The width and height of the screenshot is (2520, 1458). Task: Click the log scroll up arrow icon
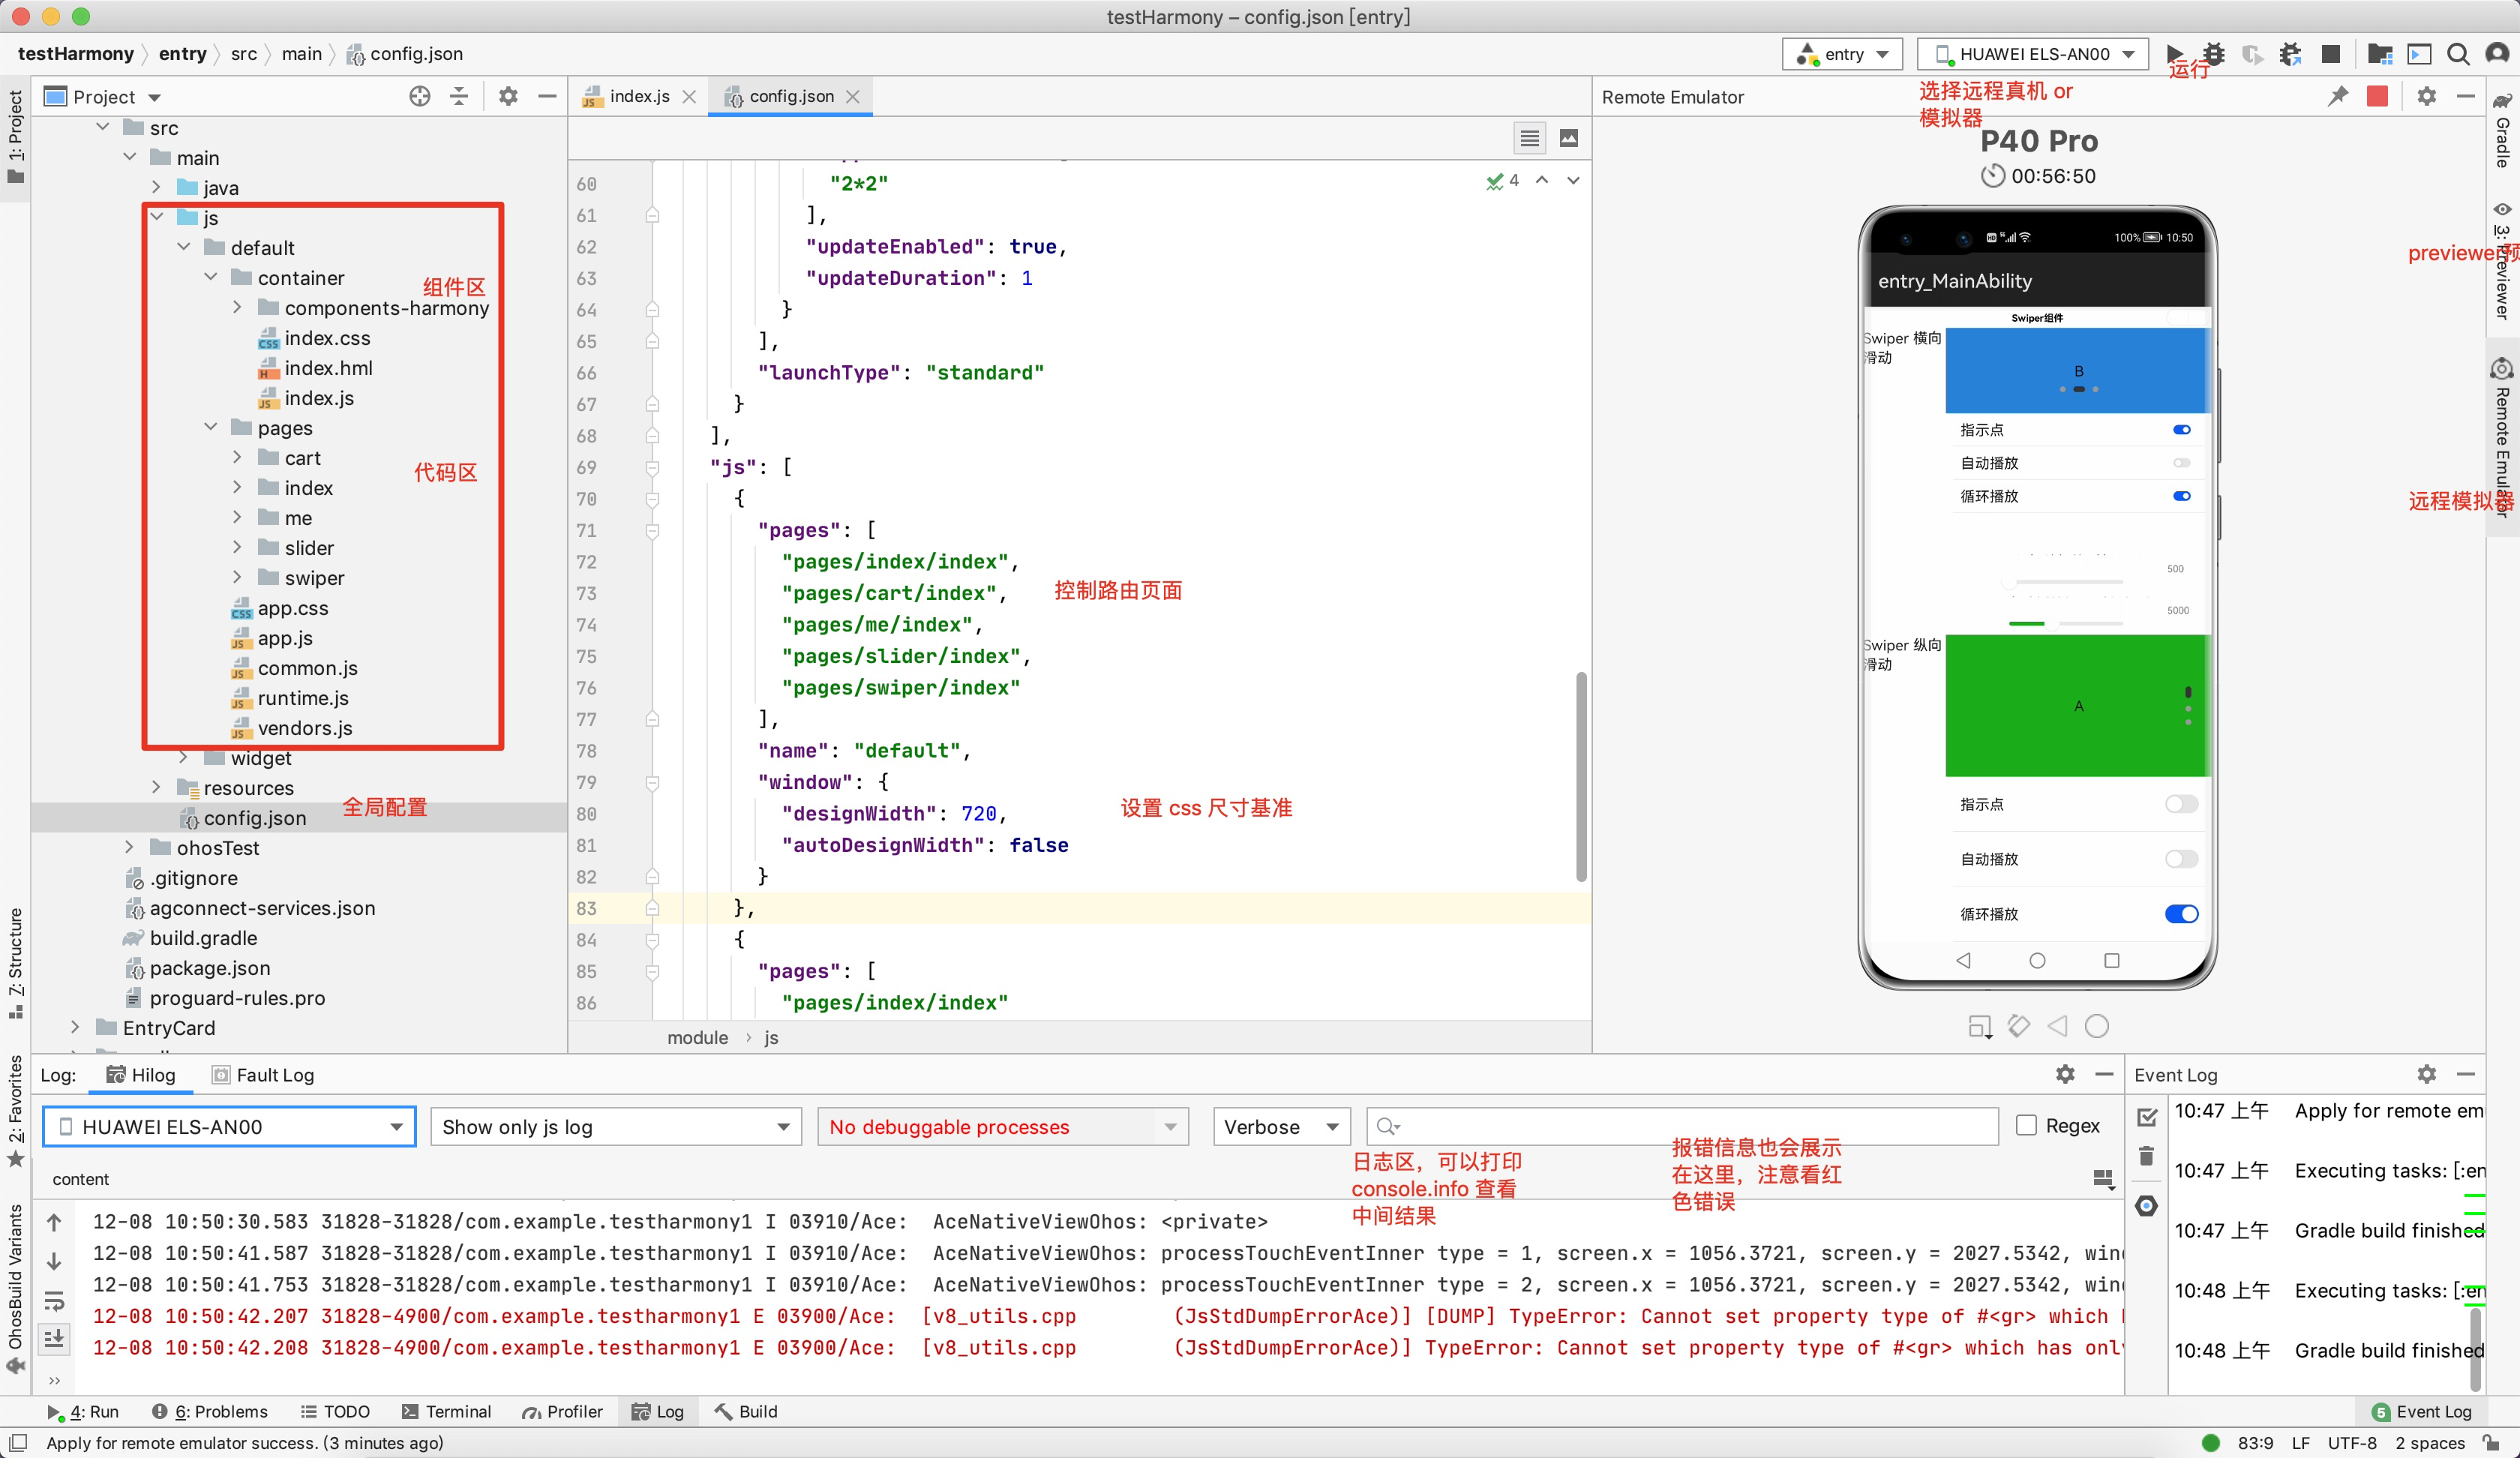click(x=54, y=1222)
